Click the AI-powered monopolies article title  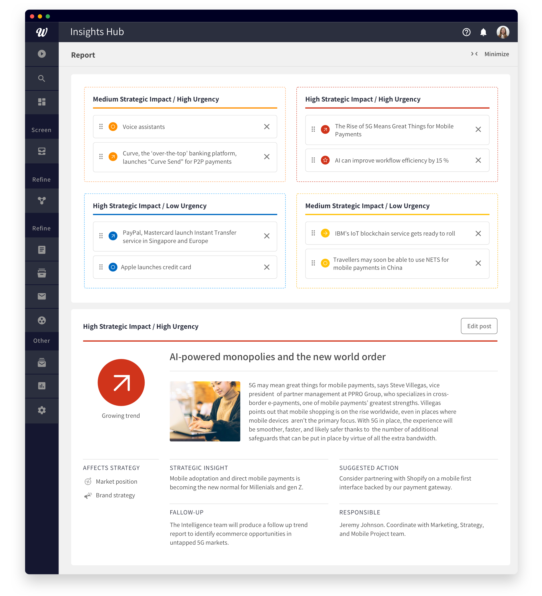(278, 357)
